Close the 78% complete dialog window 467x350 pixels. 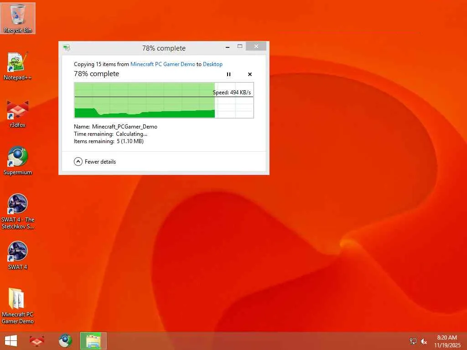(256, 46)
